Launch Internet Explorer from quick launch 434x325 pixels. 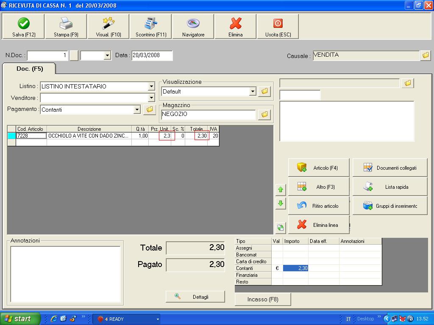(54, 319)
